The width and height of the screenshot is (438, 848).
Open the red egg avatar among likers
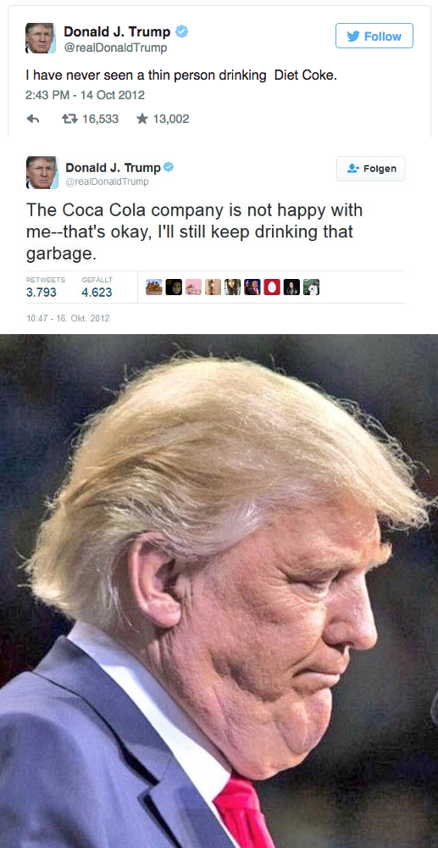(272, 287)
